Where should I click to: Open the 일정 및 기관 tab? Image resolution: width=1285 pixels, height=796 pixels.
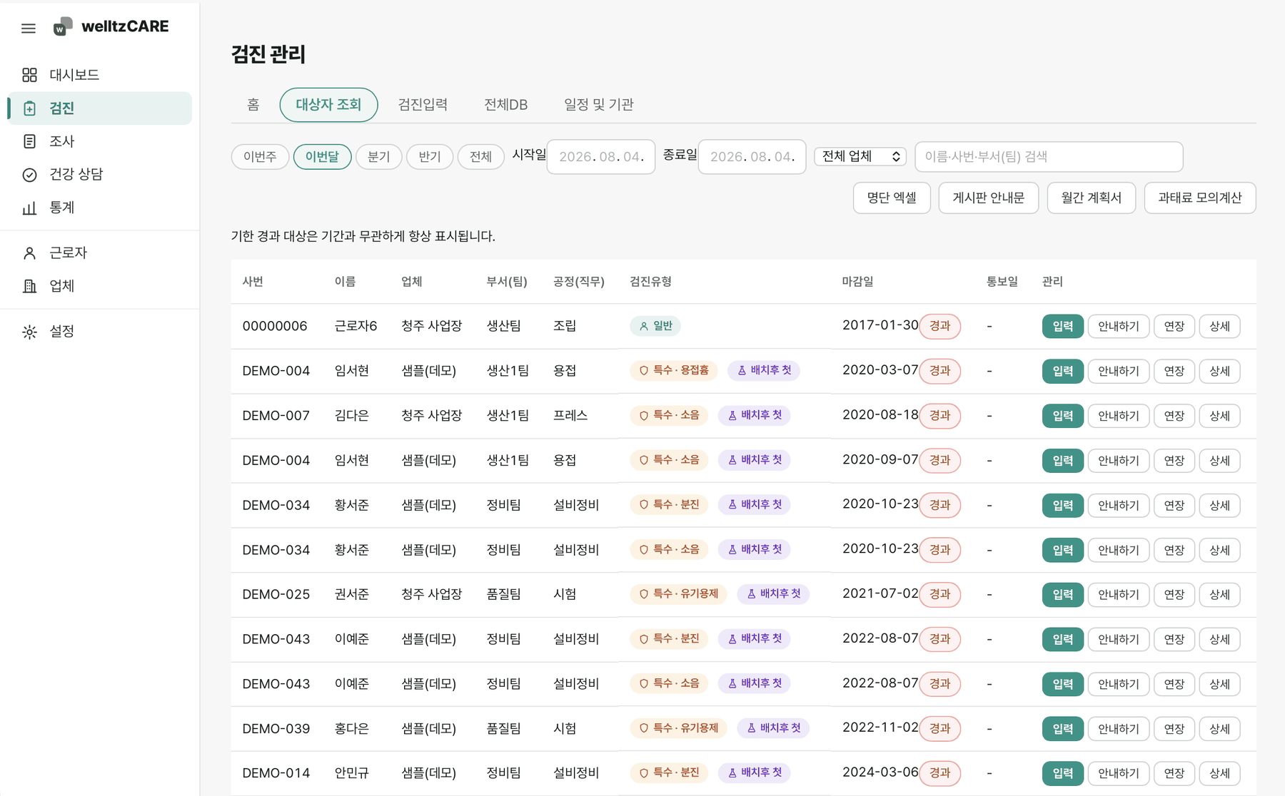point(599,105)
